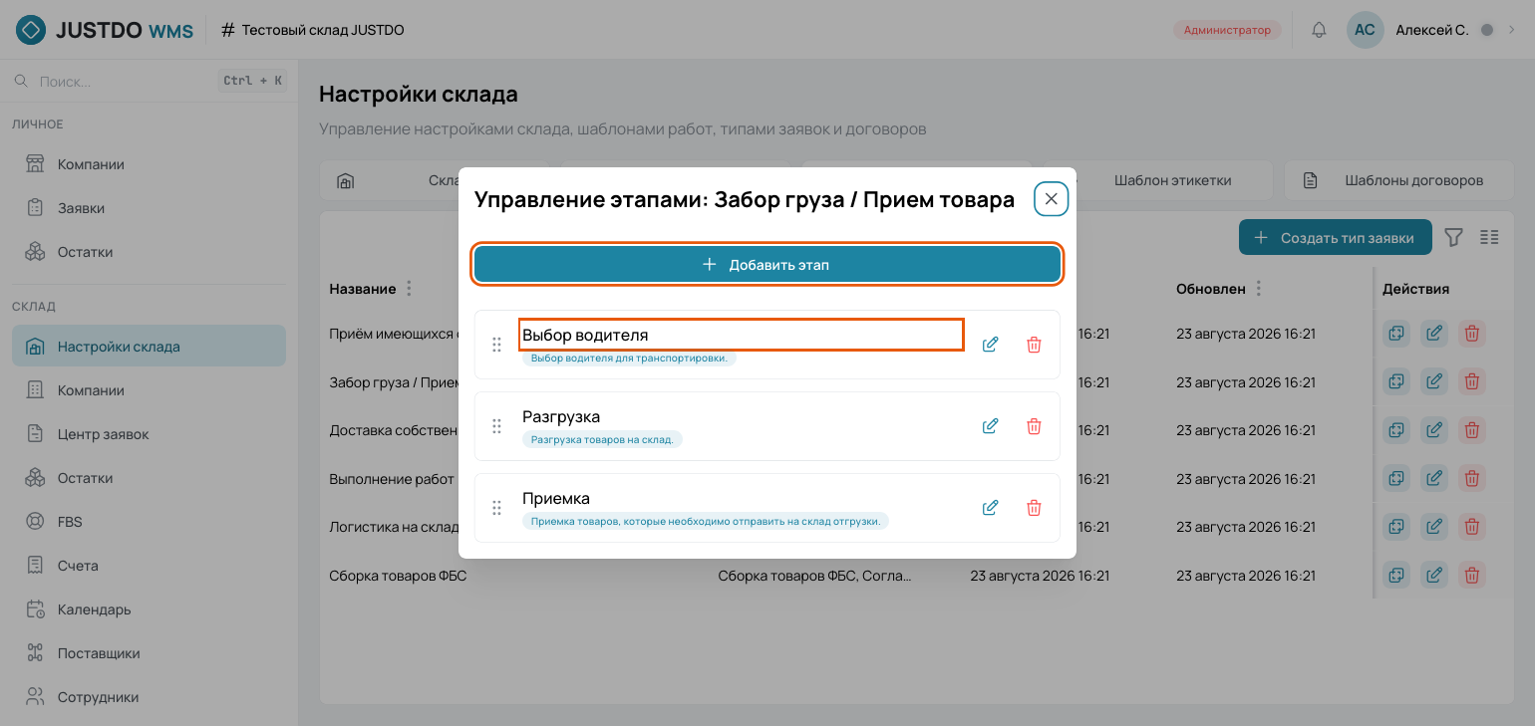This screenshot has width=1535, height=726.
Task: Open Центр заявок in sidebar
Action: pyautogui.click(x=149, y=434)
